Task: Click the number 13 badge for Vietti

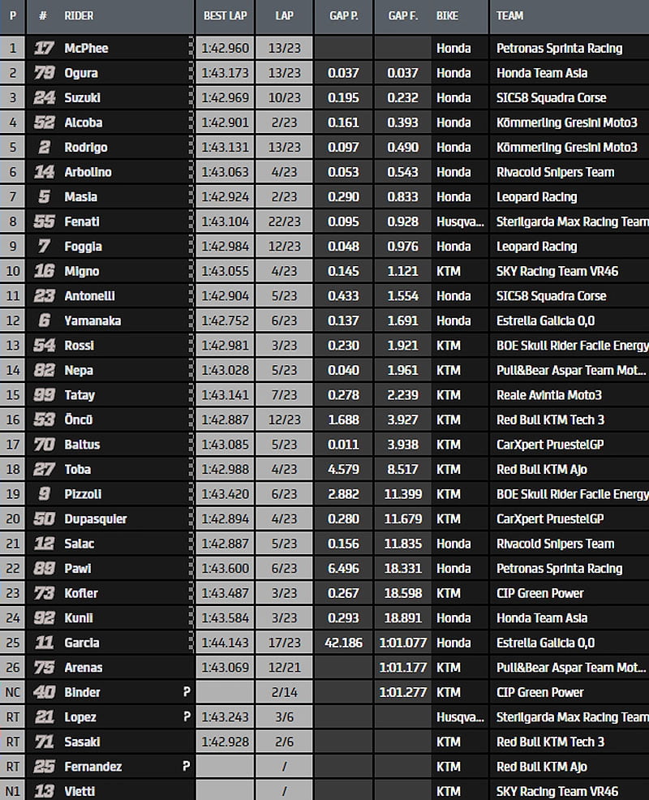Action: click(44, 791)
